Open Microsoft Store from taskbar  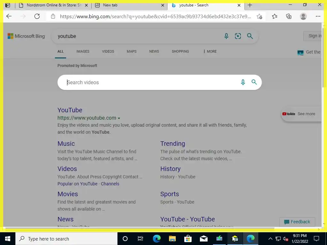tap(188, 239)
